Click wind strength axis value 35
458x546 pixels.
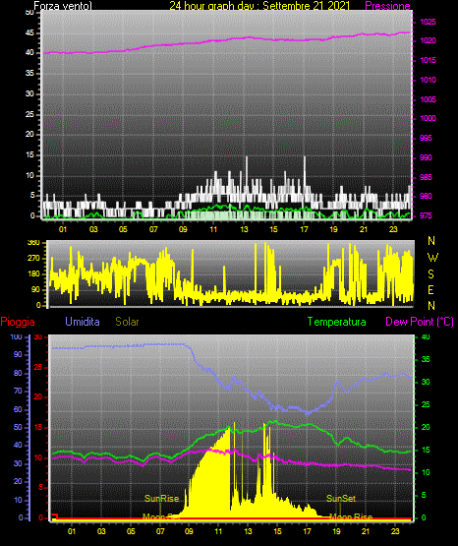29,74
